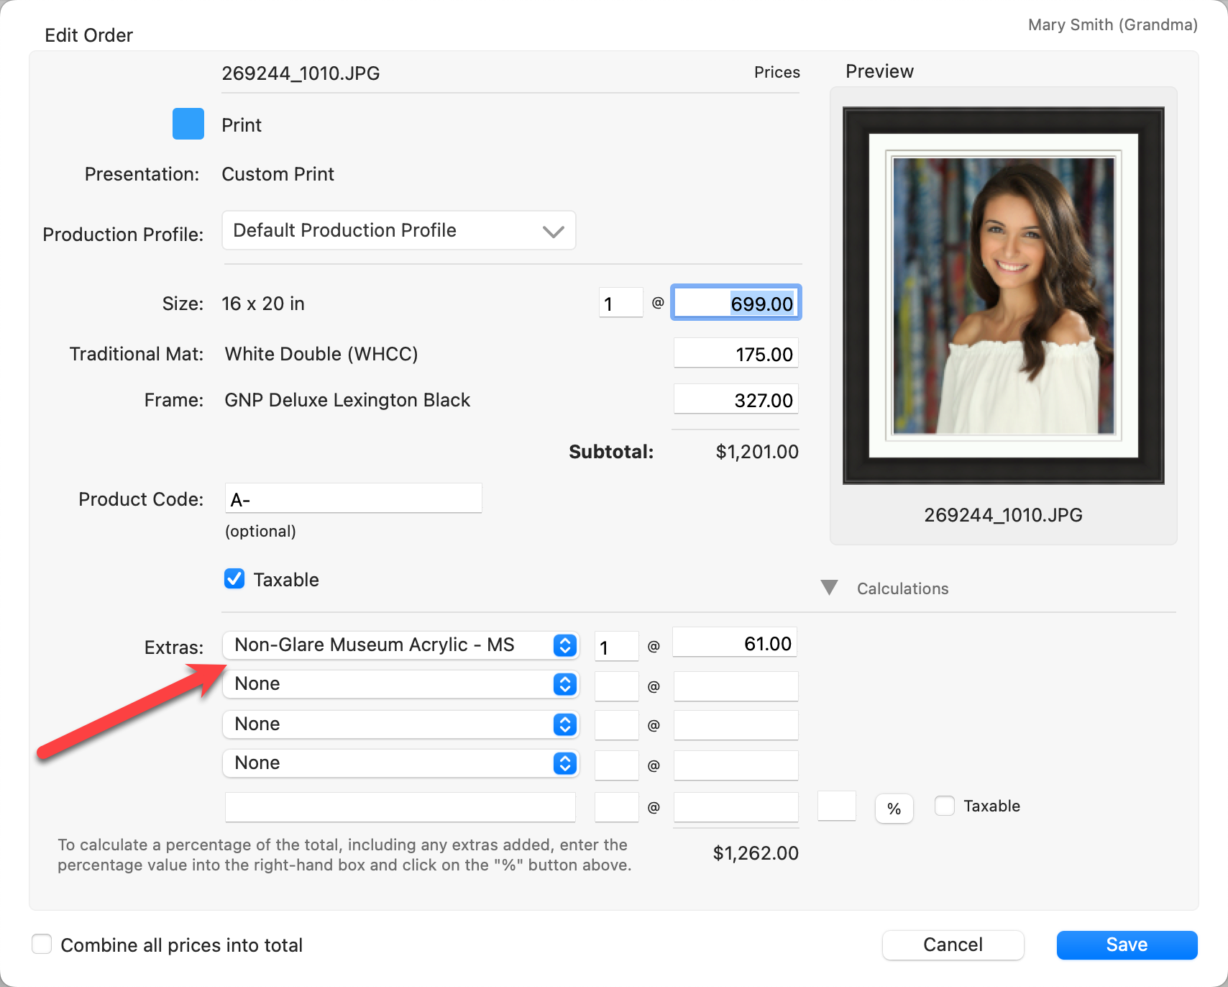Screen dimensions: 1228x987
Task: Open the Non-Glare Museum Acrylic extras dropdown
Action: [x=400, y=645]
